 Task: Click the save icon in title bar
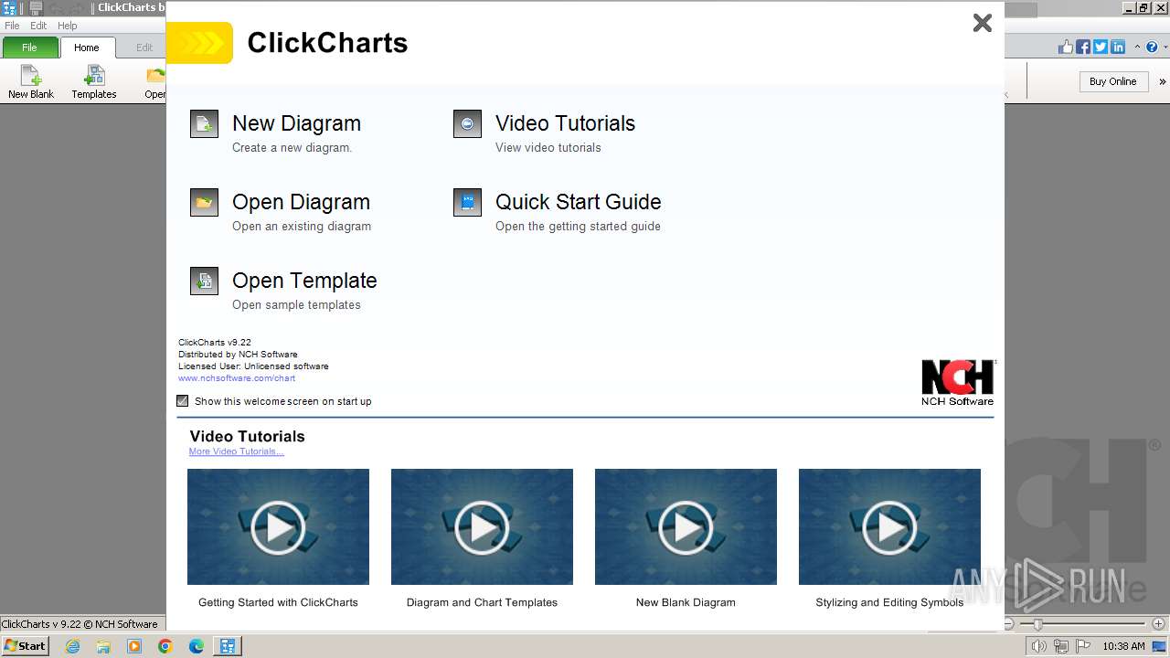pyautogui.click(x=35, y=8)
